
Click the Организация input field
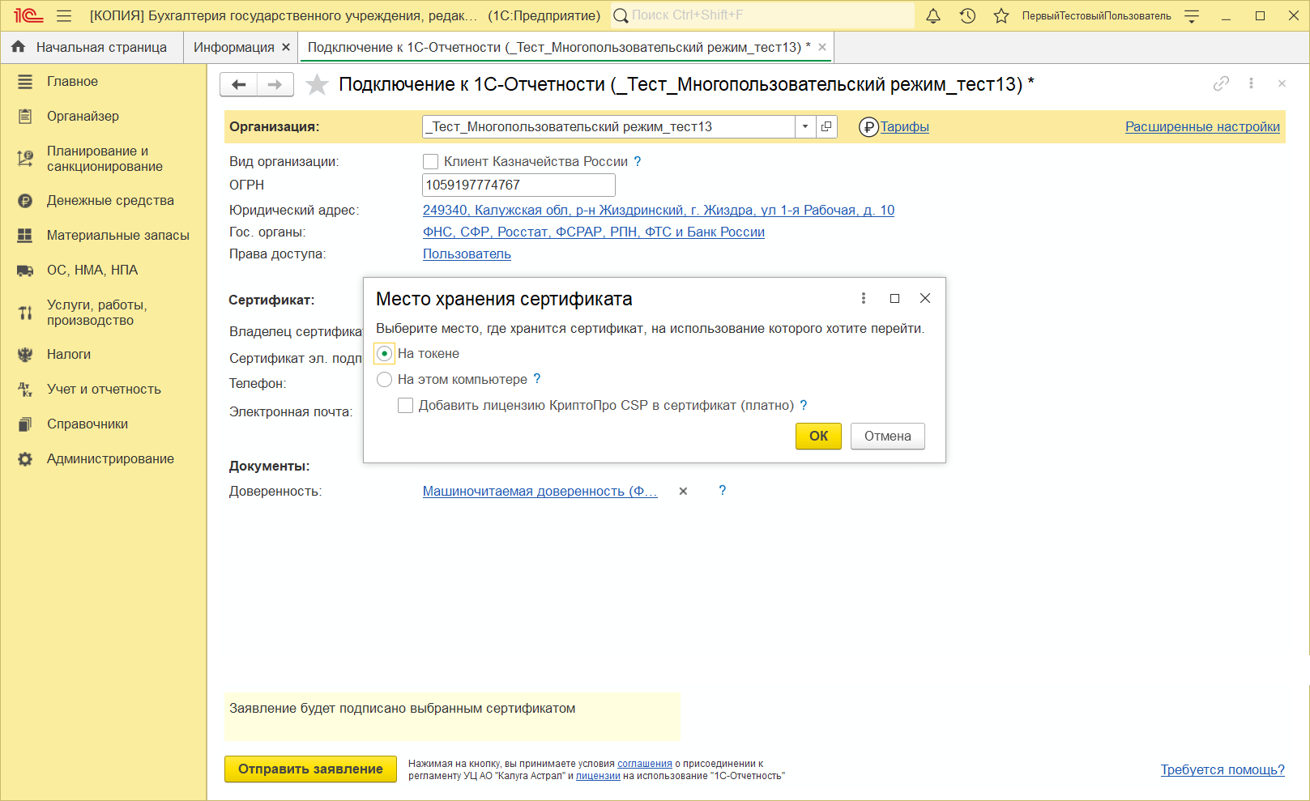point(608,126)
